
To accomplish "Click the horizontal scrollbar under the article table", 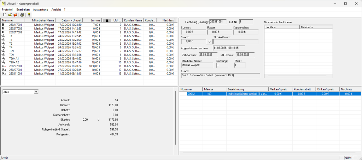I will [x=269, y=153].
